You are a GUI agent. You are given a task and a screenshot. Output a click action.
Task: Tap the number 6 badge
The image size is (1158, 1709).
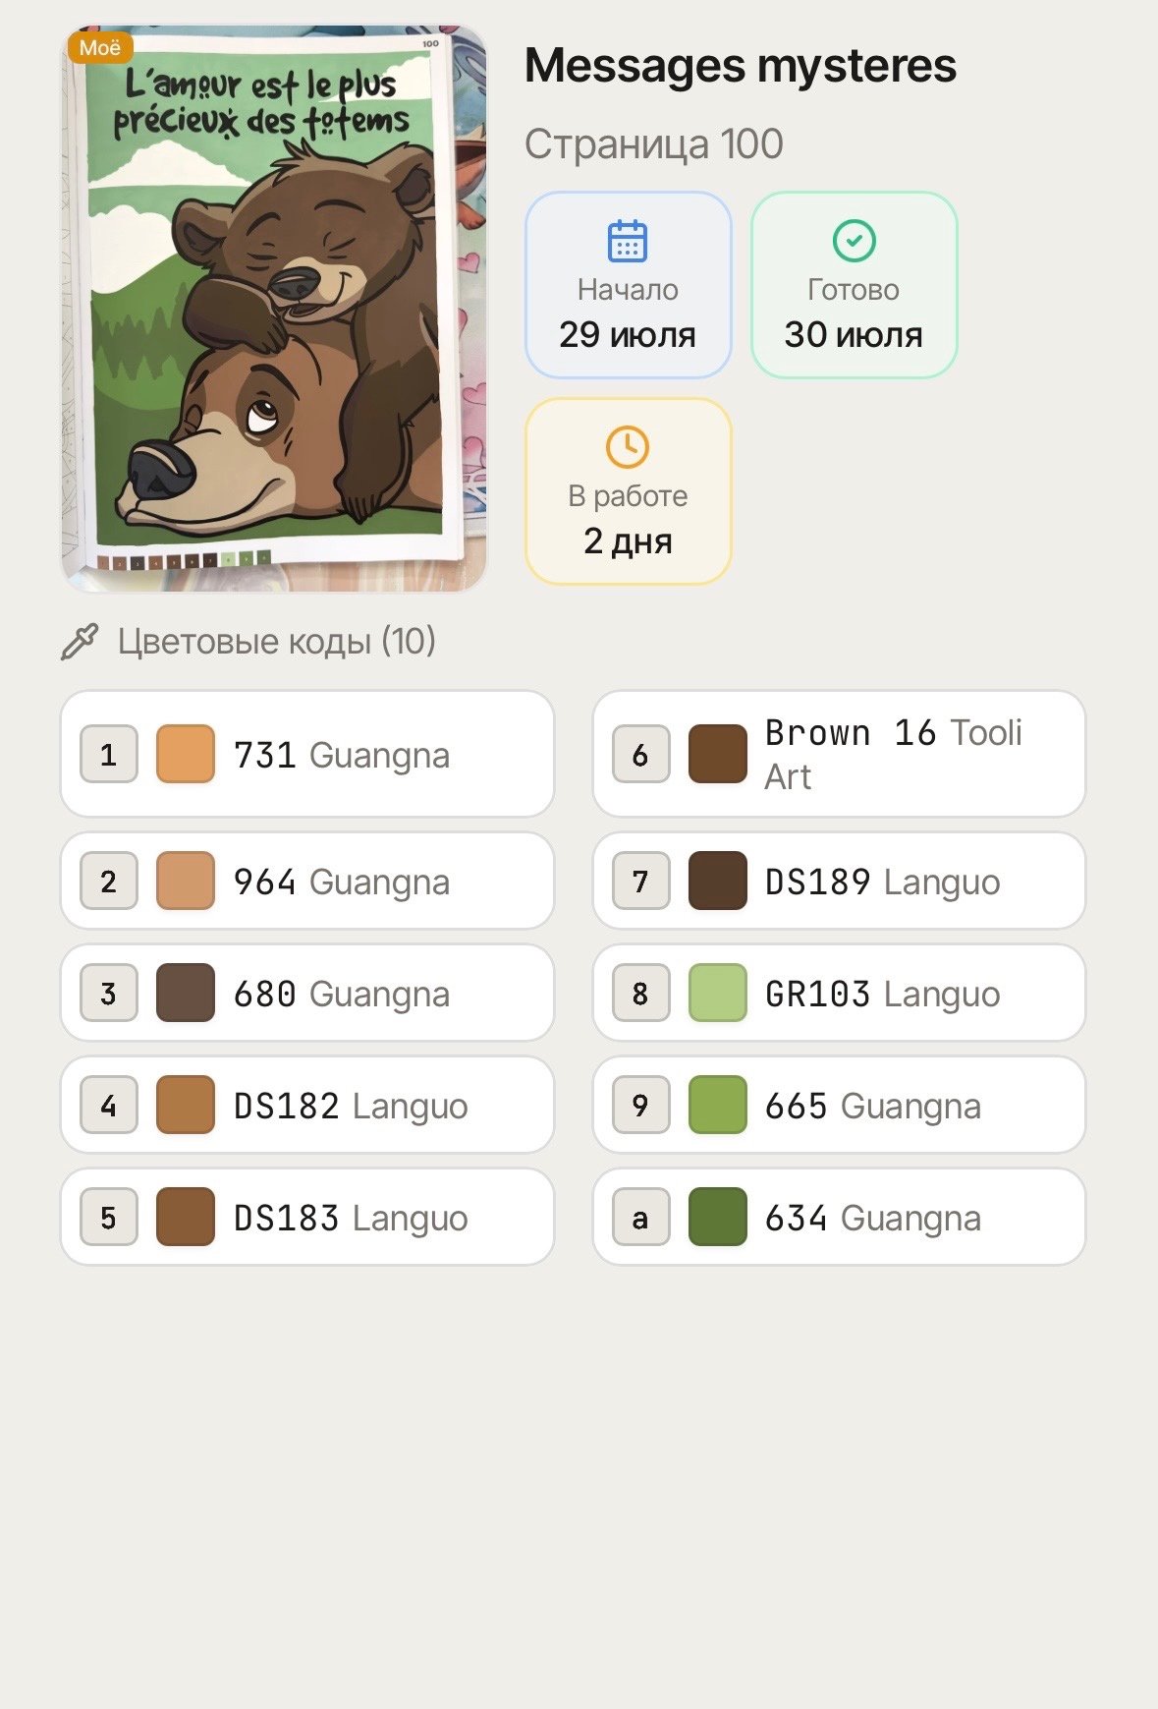(x=640, y=754)
